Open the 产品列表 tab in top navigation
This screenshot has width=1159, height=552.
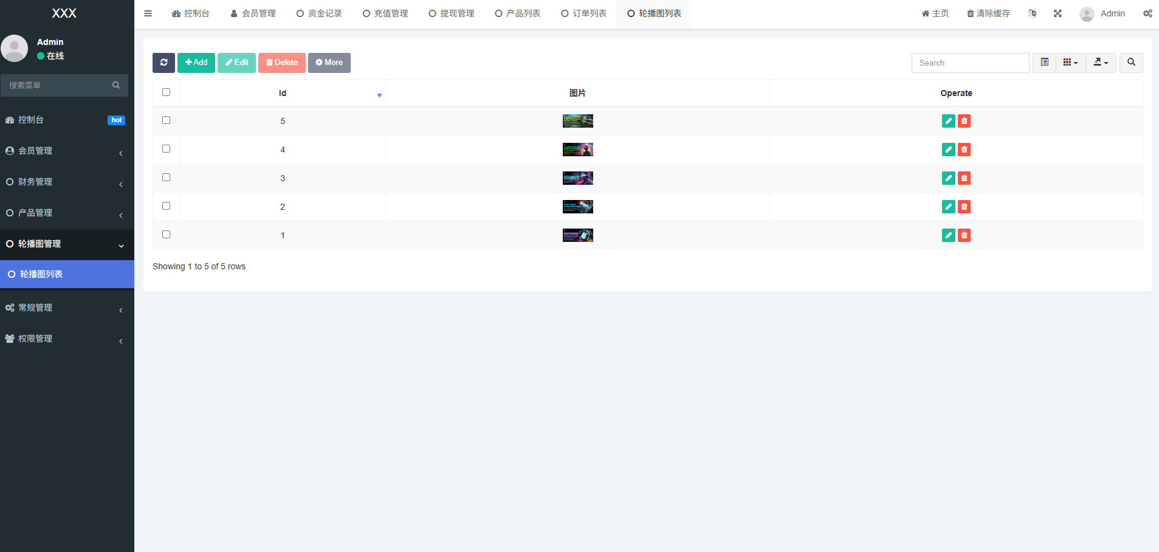coord(517,13)
